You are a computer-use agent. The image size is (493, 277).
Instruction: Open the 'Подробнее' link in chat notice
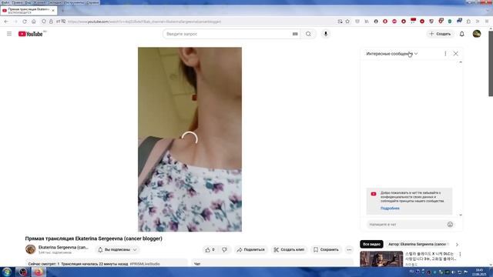point(390,209)
